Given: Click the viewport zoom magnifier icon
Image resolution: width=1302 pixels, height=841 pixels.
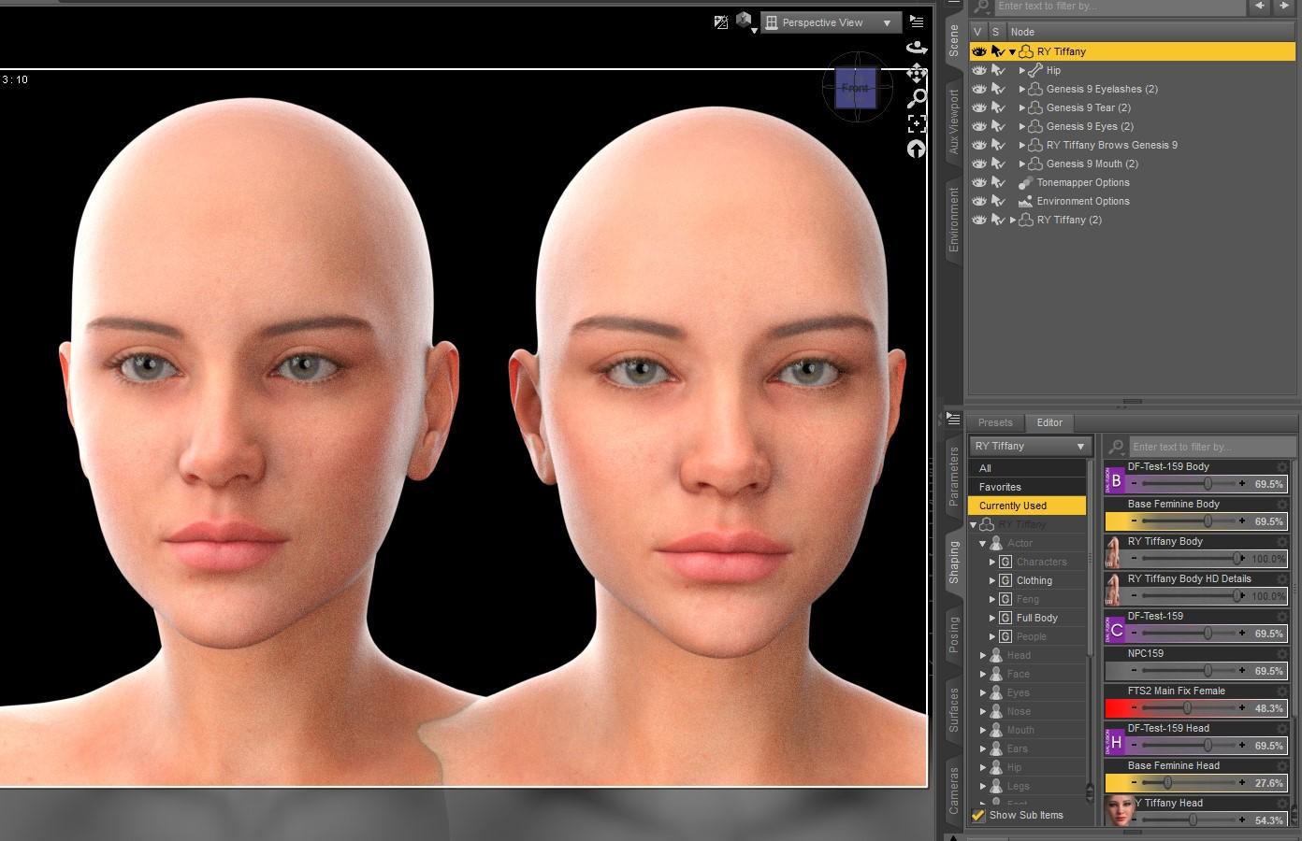Looking at the screenshot, I should (x=917, y=98).
